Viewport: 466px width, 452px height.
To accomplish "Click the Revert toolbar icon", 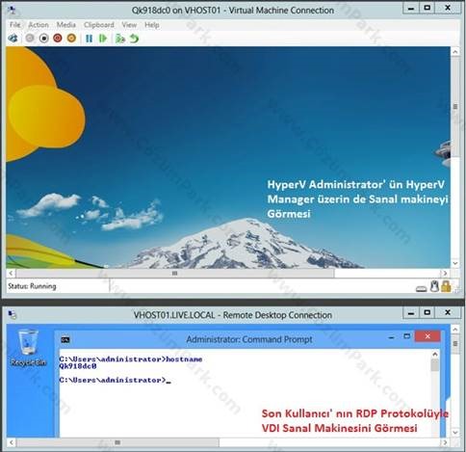I will coord(134,39).
